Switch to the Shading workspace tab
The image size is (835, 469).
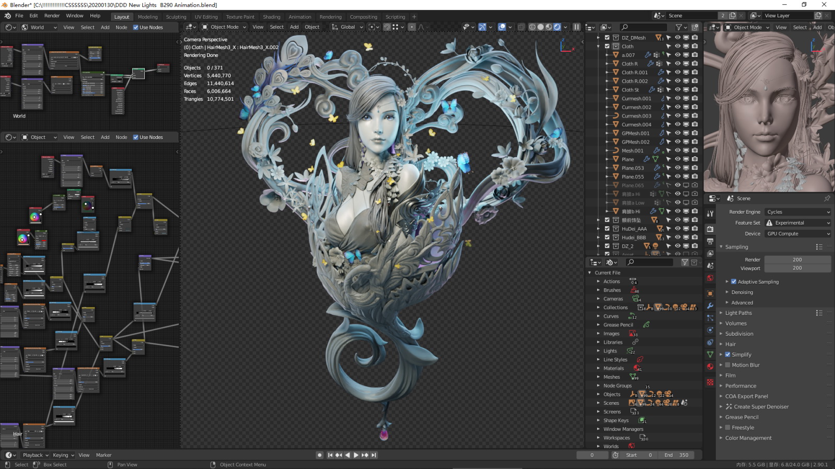tap(271, 17)
